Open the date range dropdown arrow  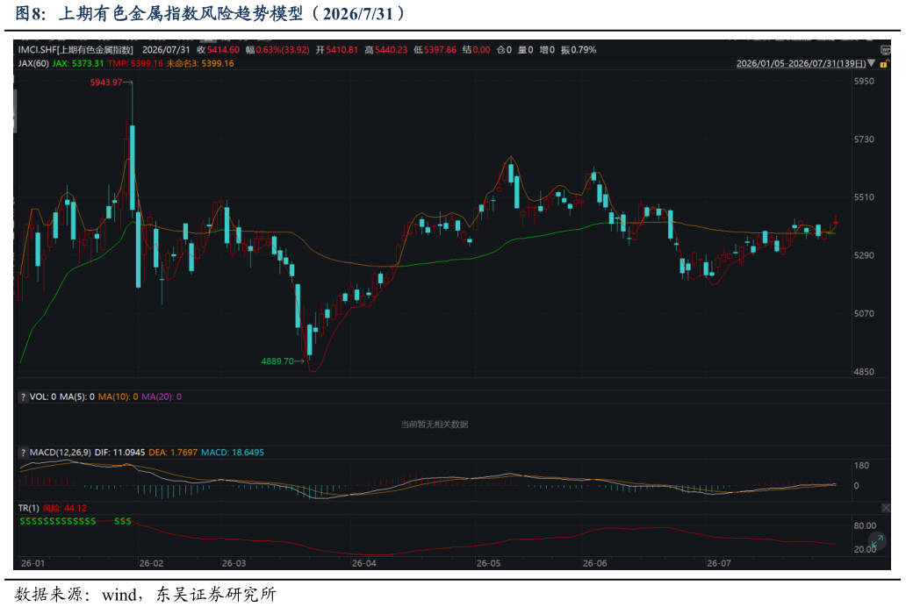click(x=872, y=63)
